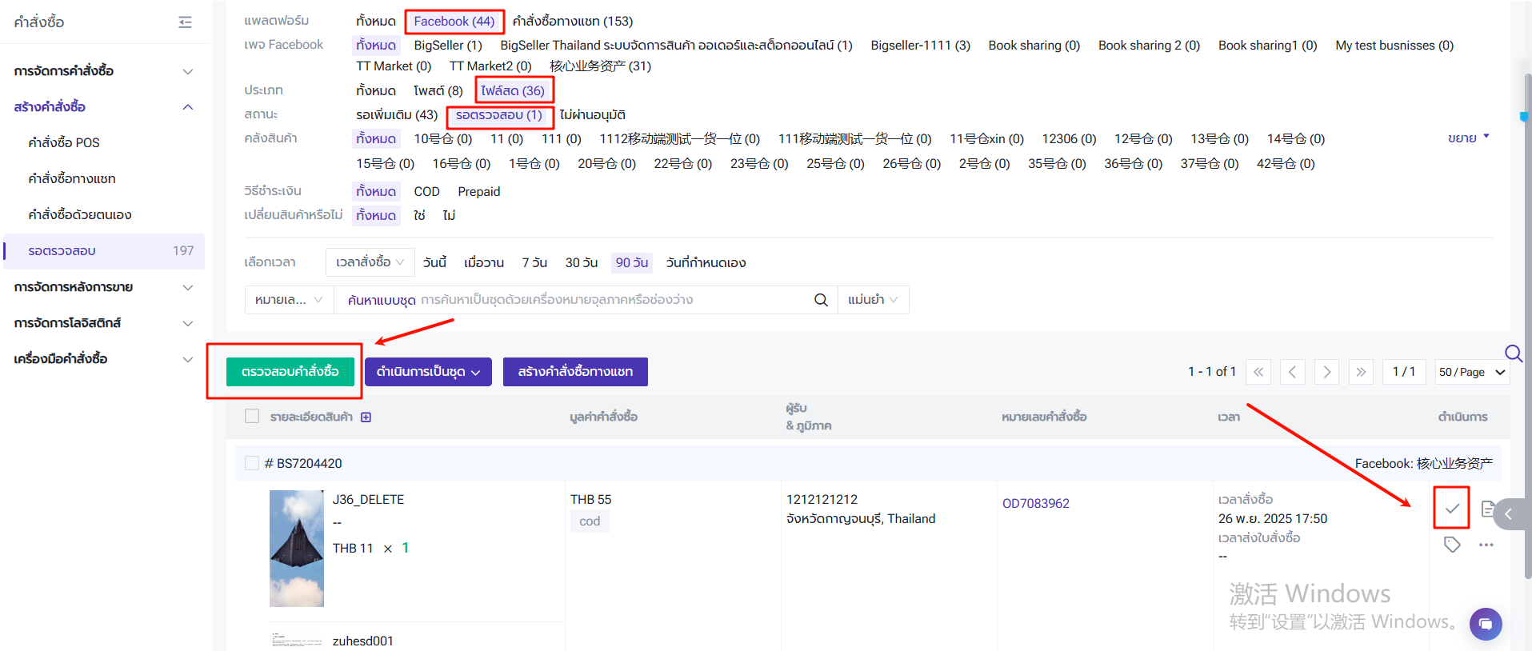Select the COD payment method filter

pos(426,192)
